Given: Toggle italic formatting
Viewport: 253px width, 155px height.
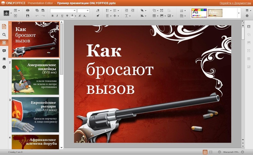Looking at the screenshot, I should click(x=57, y=16).
